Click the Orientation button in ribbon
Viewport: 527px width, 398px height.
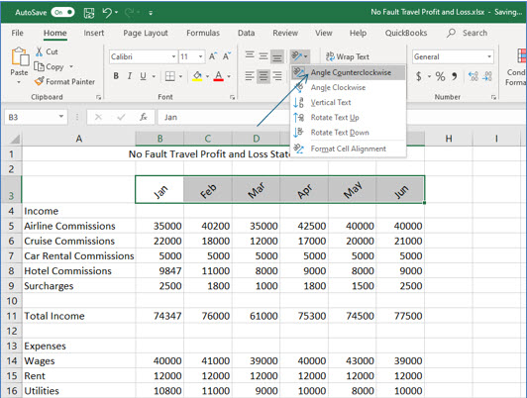pyautogui.click(x=299, y=56)
